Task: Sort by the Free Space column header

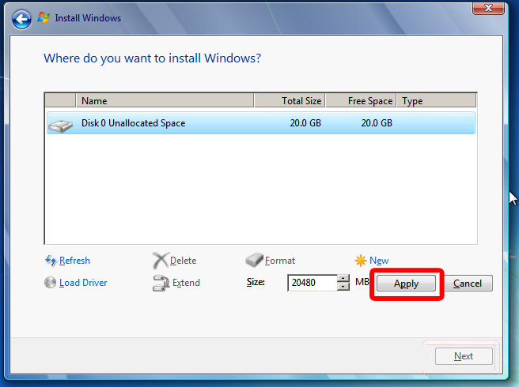Action: tap(361, 100)
